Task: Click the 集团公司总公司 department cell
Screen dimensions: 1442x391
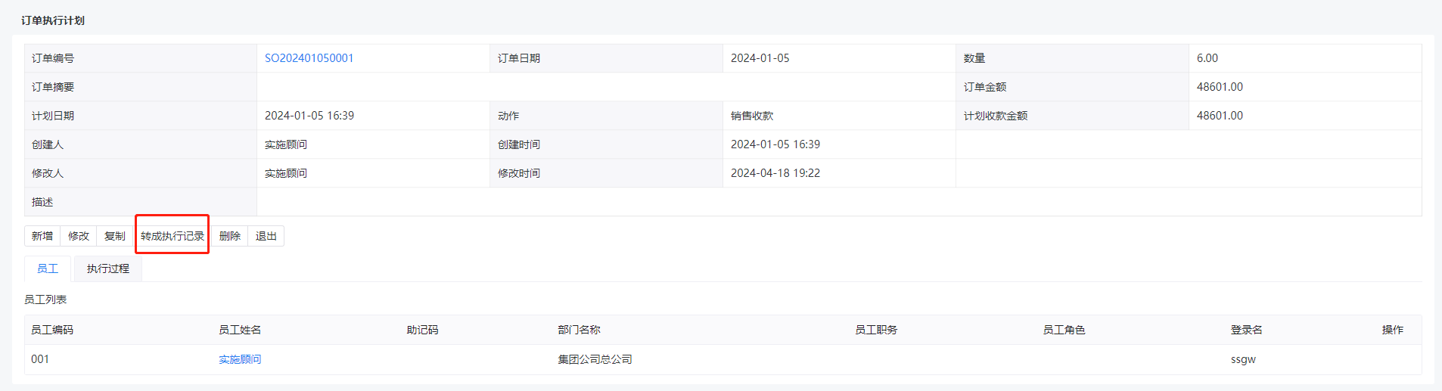Action: pos(595,359)
